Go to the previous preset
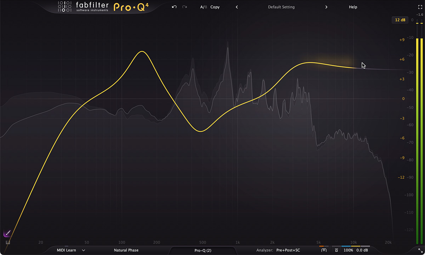 [x=237, y=7]
